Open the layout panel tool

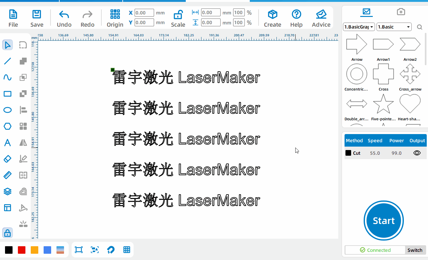point(8,208)
